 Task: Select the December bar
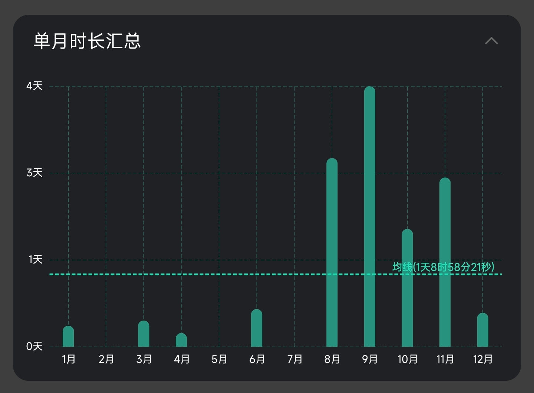[482, 330]
